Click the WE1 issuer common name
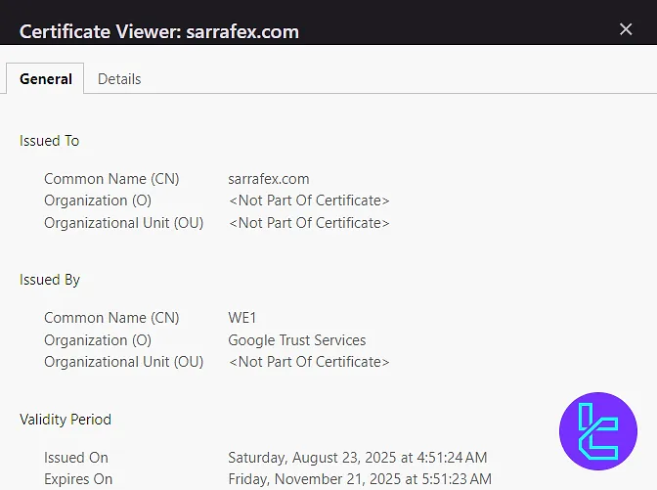 click(x=242, y=318)
